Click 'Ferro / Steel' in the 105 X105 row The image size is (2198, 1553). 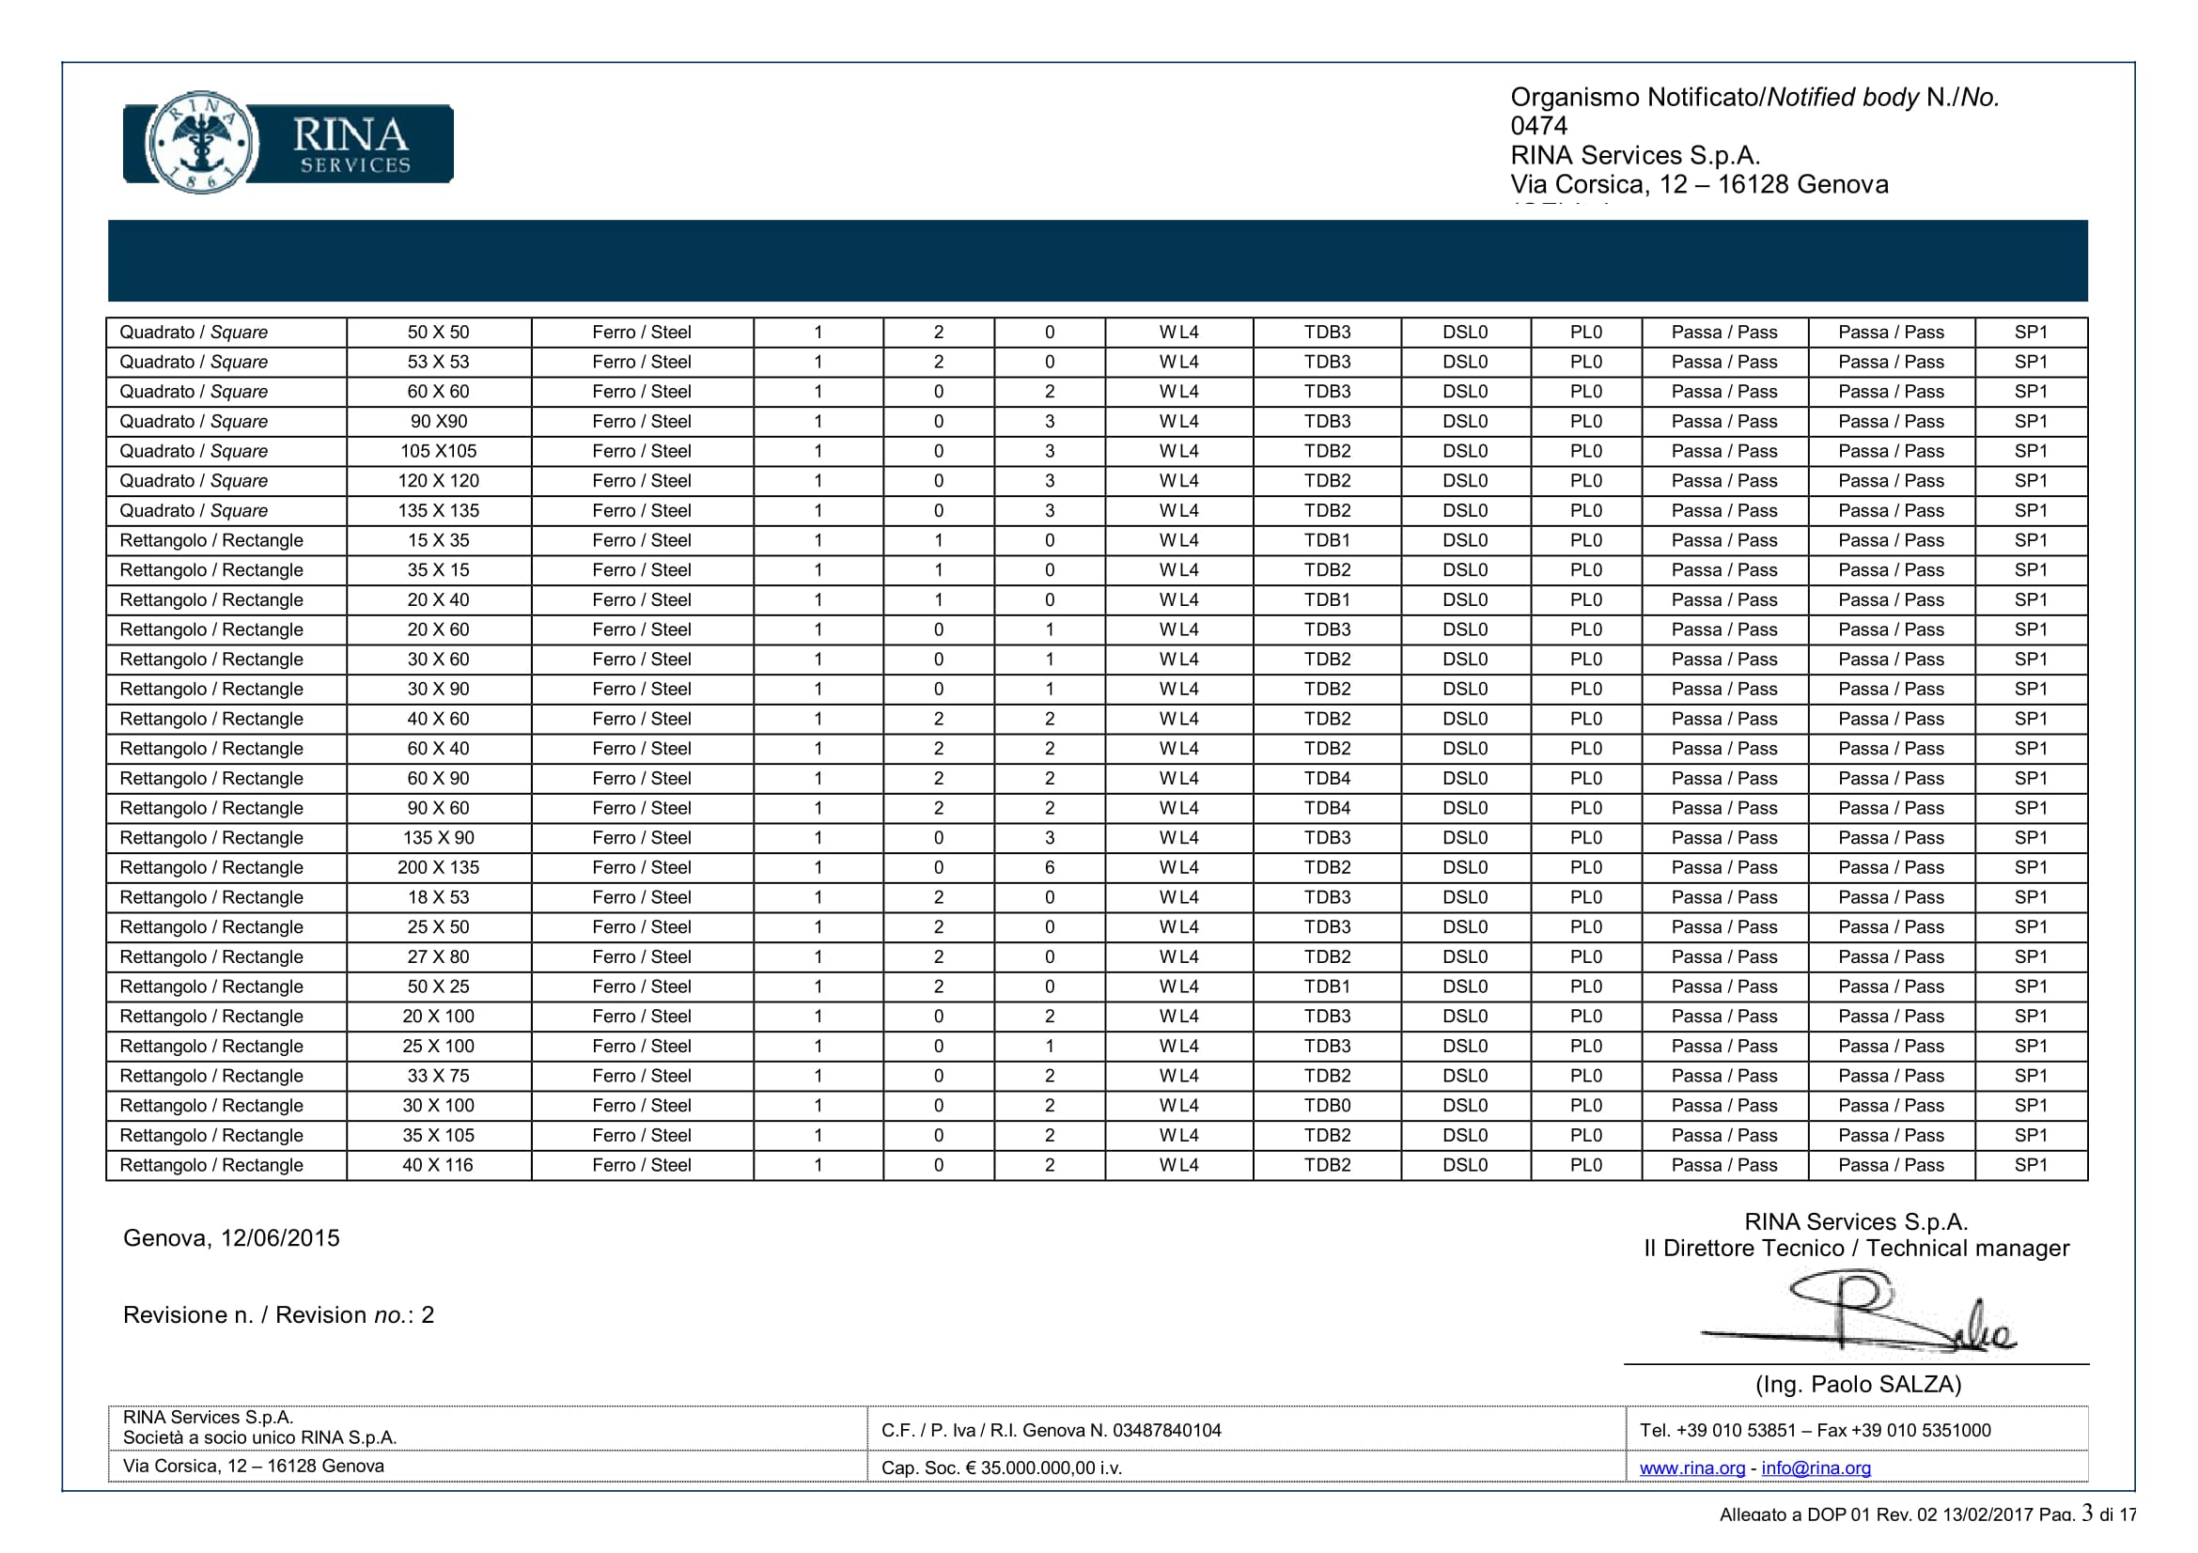tap(642, 451)
